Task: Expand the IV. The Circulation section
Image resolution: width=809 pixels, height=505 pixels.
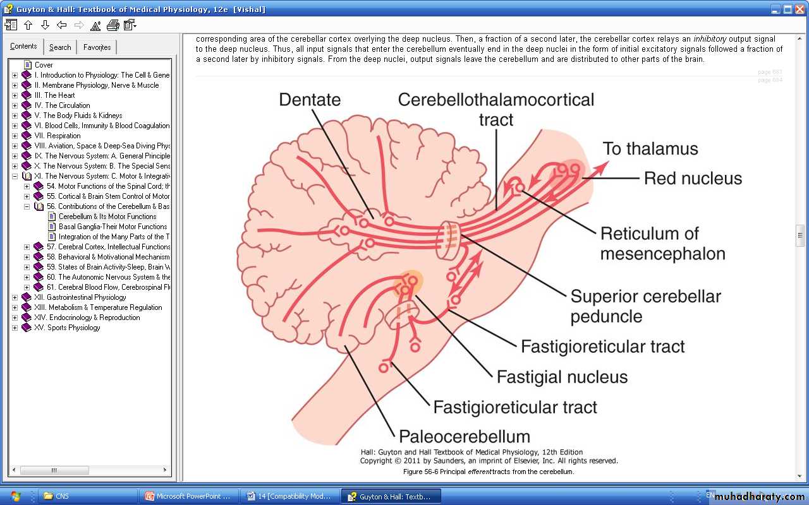Action: pos(15,105)
